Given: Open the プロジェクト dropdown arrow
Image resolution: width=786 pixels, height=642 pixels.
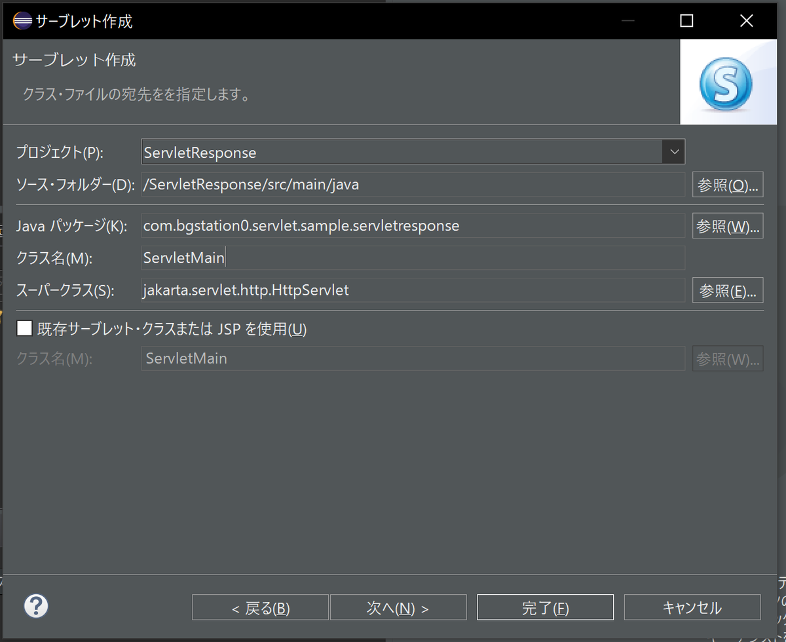Looking at the screenshot, I should click(673, 152).
